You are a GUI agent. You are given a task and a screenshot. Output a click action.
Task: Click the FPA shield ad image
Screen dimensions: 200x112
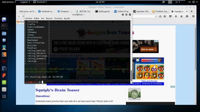(134, 94)
